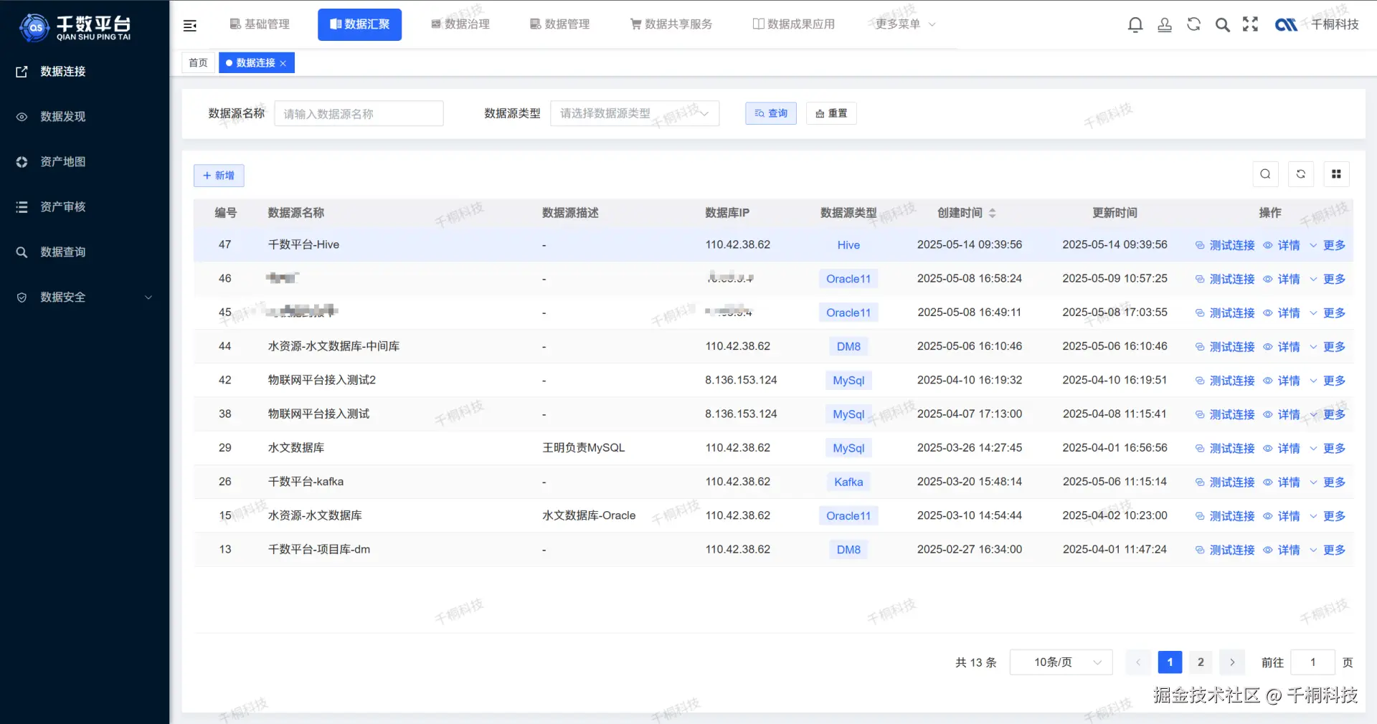Image resolution: width=1377 pixels, height=724 pixels.
Task: Expand 更多 for 千数平台-项目库-dm row
Action: point(1328,550)
